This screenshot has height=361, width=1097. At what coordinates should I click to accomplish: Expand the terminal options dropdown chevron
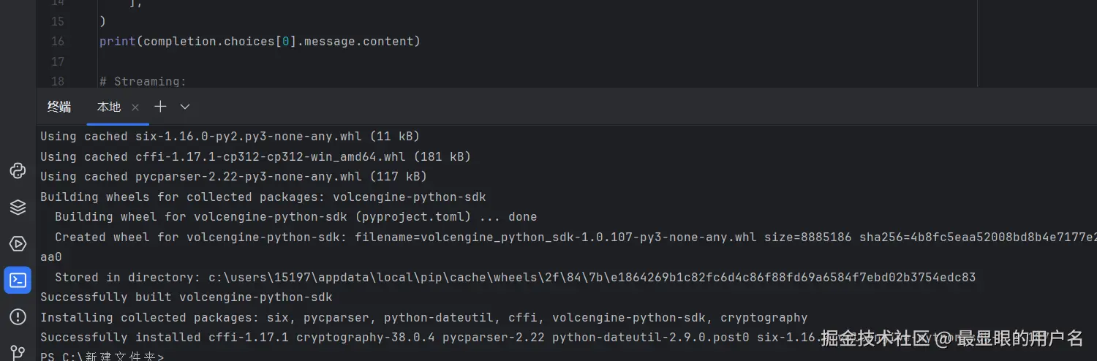click(185, 107)
